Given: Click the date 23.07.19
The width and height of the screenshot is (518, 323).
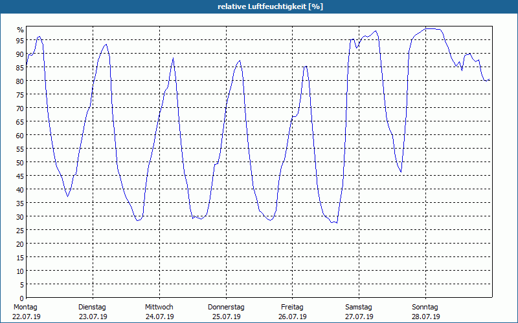Looking at the screenshot, I should tap(93, 317).
